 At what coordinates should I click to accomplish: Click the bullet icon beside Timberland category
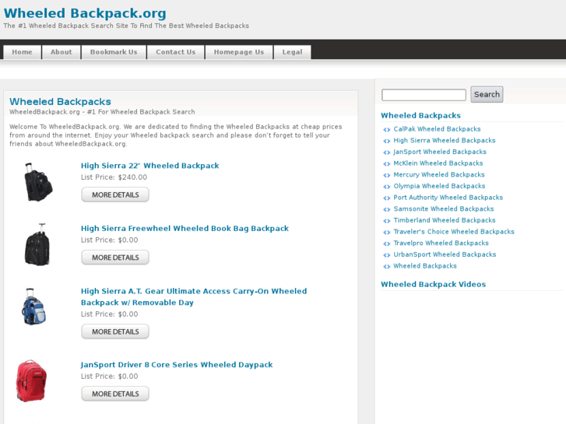(387, 221)
